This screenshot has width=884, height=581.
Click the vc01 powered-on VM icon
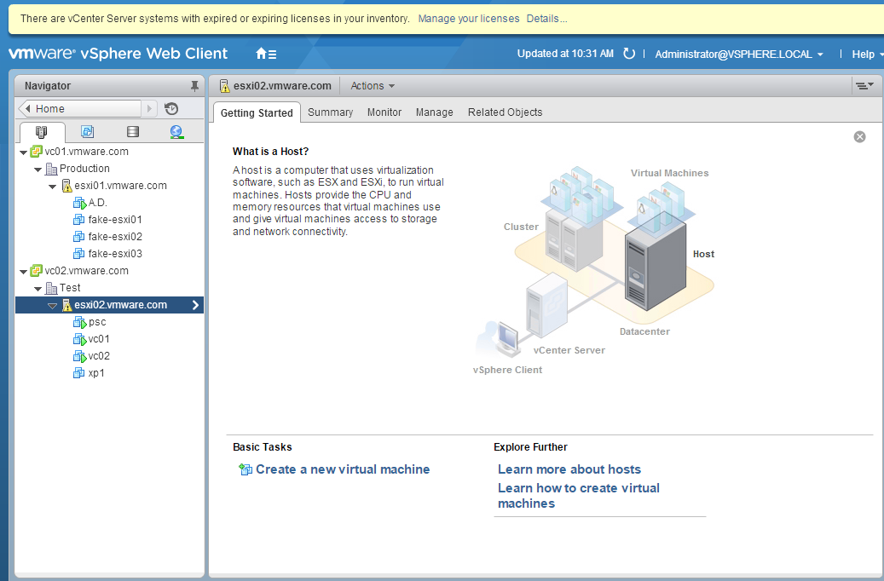[x=79, y=339]
